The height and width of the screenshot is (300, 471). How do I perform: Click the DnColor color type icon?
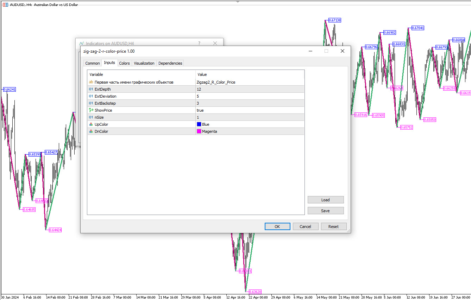click(91, 131)
